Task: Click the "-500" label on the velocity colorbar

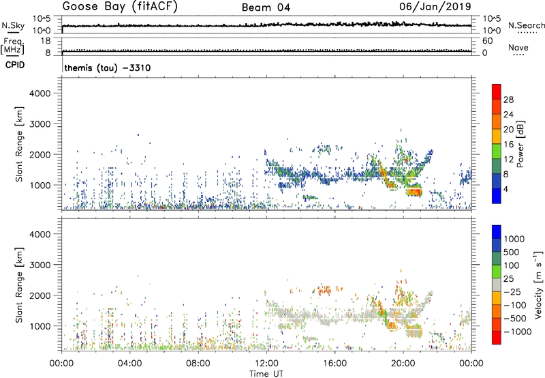Action: (x=515, y=319)
